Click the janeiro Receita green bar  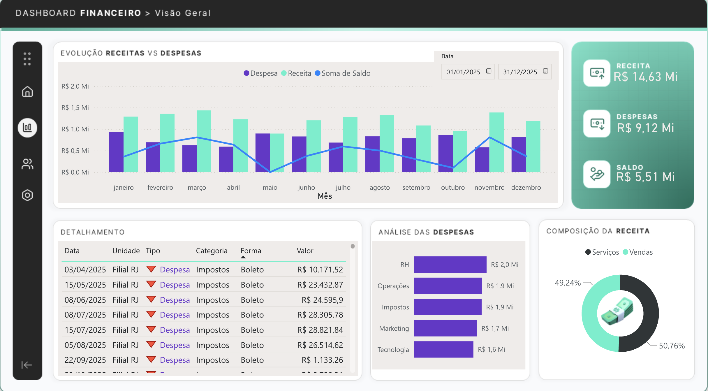tap(131, 144)
